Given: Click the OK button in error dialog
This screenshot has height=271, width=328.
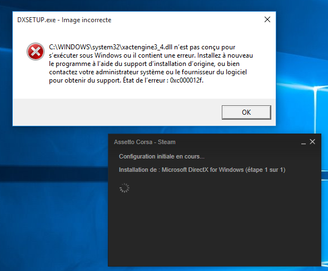Looking at the screenshot, I should click(246, 113).
